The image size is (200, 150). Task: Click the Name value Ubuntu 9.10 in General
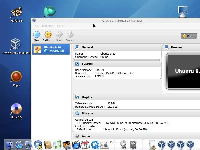tap(108, 54)
